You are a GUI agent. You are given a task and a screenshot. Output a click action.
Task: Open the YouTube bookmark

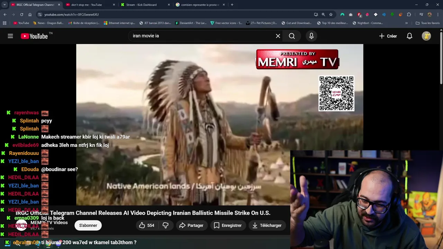[21, 23]
